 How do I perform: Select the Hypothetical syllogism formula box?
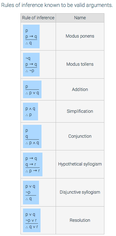[33, 164]
